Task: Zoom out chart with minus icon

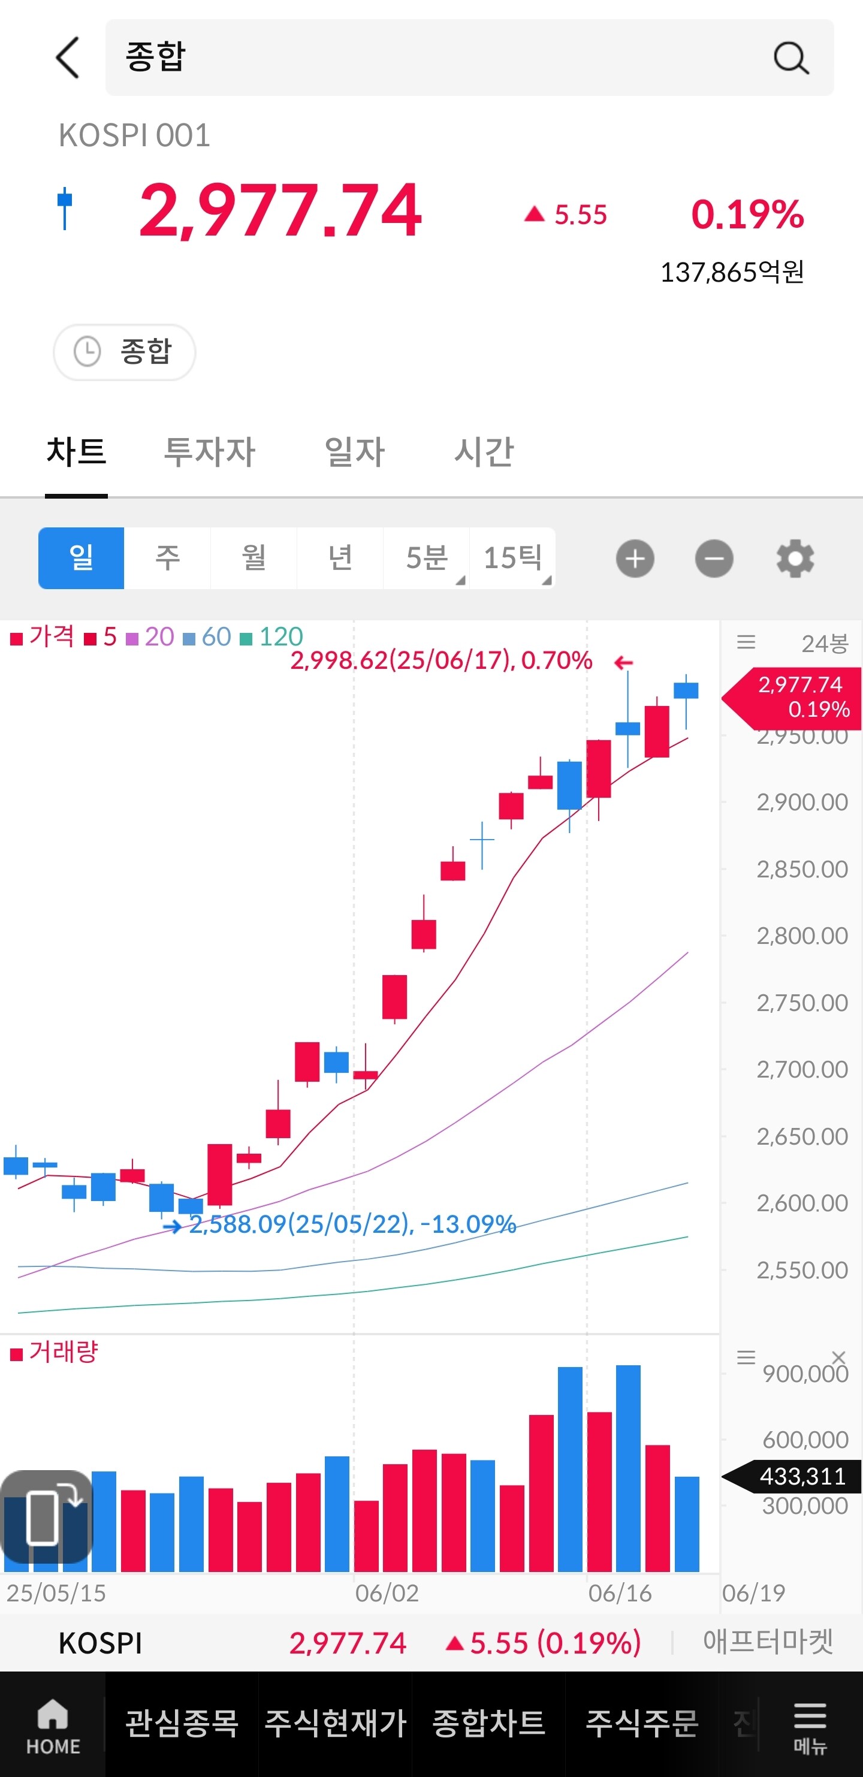Action: 713,559
